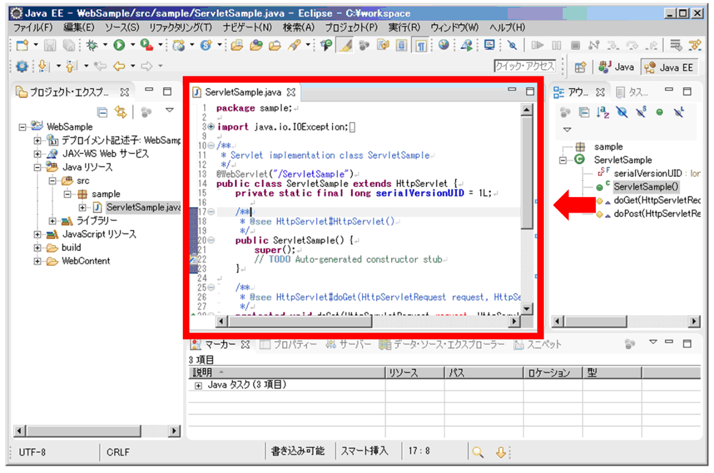Click the search magnifier in status bar
Image resolution: width=714 pixels, height=473 pixels.
(478, 452)
